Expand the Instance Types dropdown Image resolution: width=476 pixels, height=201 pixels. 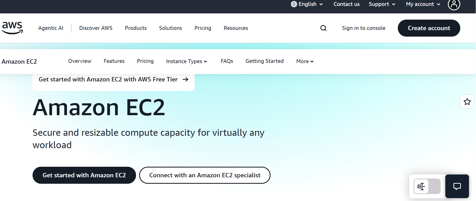(x=186, y=61)
